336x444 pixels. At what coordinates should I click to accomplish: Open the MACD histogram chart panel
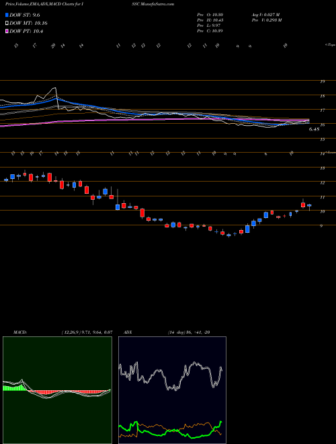click(x=57, y=390)
